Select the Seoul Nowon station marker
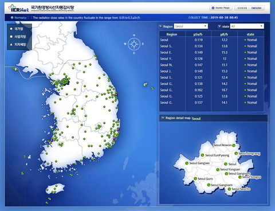This screenshot has width=275, height=211. 234,145
